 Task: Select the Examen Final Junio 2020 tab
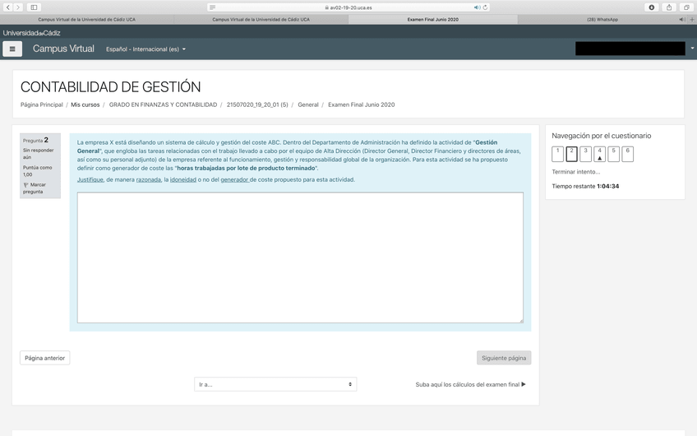(x=433, y=20)
